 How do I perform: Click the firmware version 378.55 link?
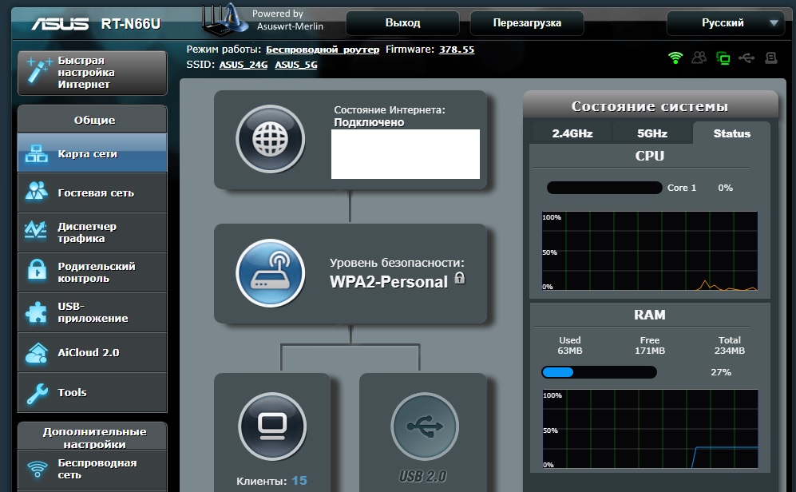tap(457, 50)
